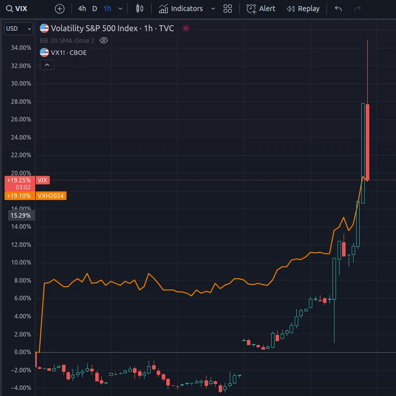
Task: Select the BB 20 SMA close 2 legend
Action: 67,40
